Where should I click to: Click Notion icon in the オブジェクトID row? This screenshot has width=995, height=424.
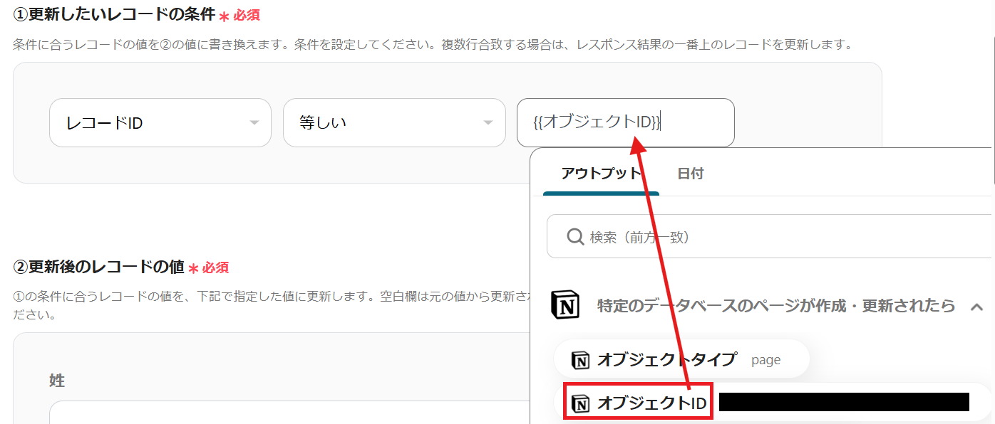point(582,403)
